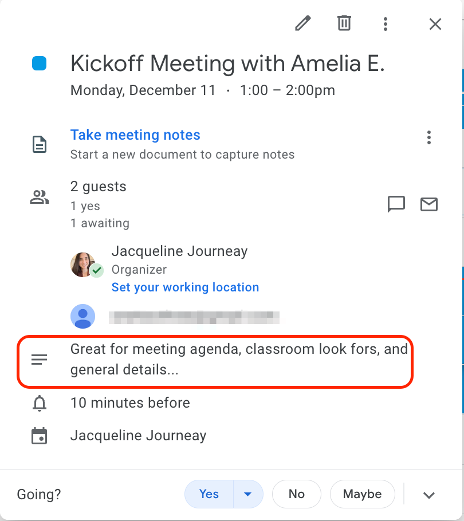Click the pencil edit event icon
The width and height of the screenshot is (464, 521).
[x=303, y=23]
